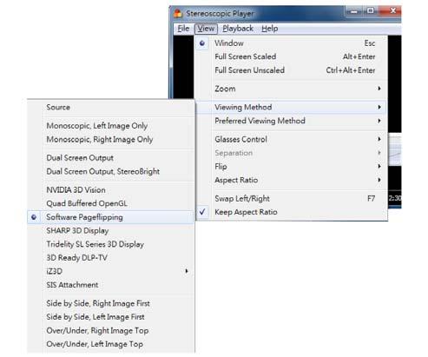Choose Side by Side, Left Image First
This screenshot has height=357, width=428.
click(x=111, y=317)
